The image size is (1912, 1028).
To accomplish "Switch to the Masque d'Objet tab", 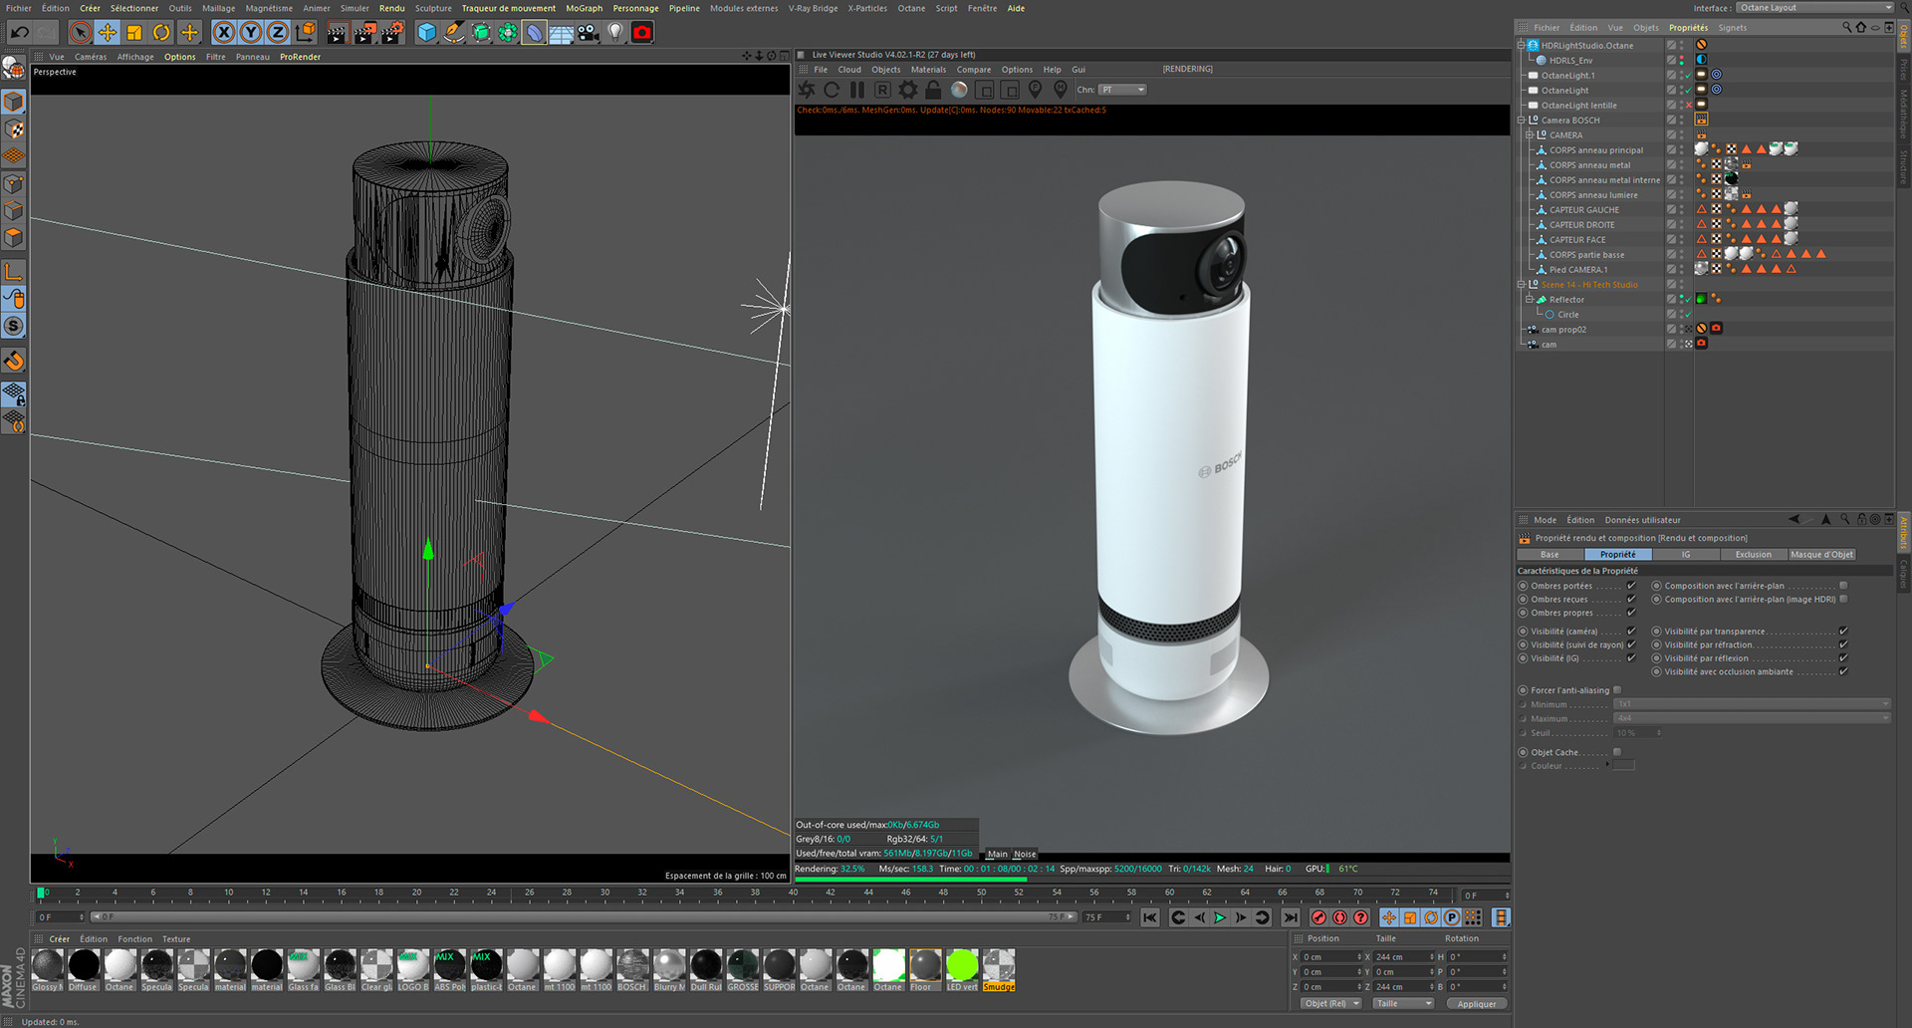I will coord(1821,555).
